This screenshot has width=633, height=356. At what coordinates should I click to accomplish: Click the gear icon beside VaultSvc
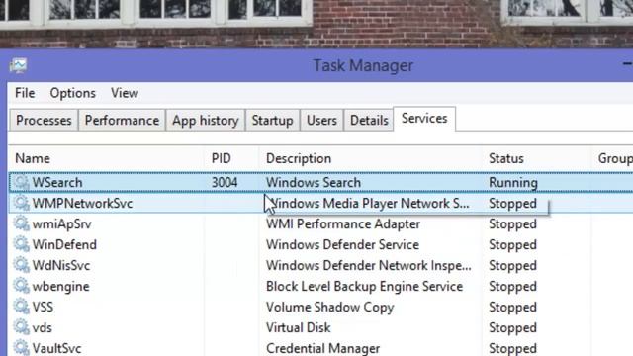tap(21, 348)
